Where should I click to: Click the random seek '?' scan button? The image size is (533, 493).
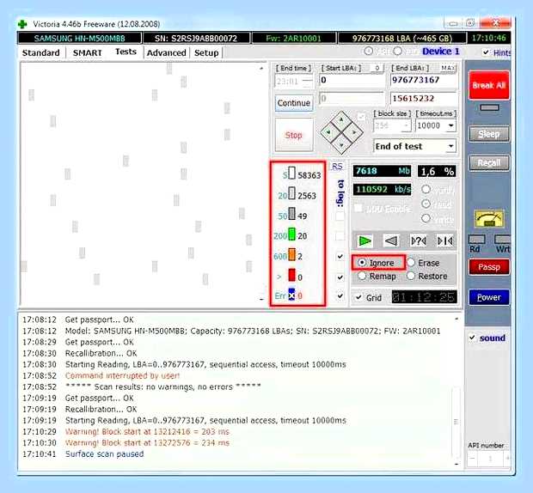[x=418, y=240]
